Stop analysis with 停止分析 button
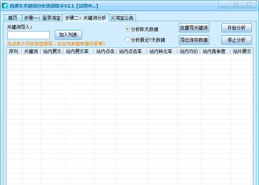This screenshot has width=259, height=185. point(236,40)
